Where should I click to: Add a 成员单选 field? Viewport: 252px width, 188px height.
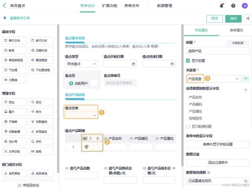(x=14, y=173)
